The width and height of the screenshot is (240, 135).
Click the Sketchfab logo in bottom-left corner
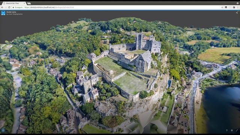click(x=3, y=130)
